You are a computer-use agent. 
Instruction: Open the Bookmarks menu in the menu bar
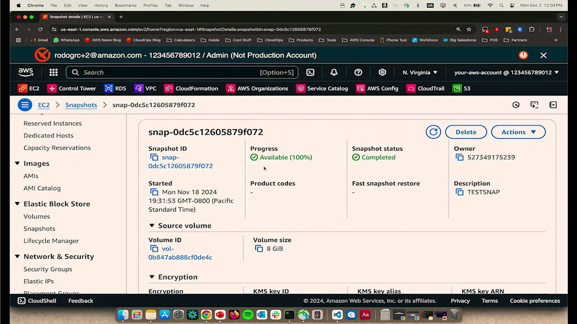click(125, 5)
